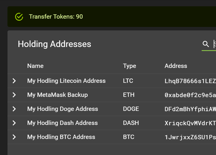Click the Transfer Tokens: 90 notification text
This screenshot has height=155, width=216.
point(56,17)
